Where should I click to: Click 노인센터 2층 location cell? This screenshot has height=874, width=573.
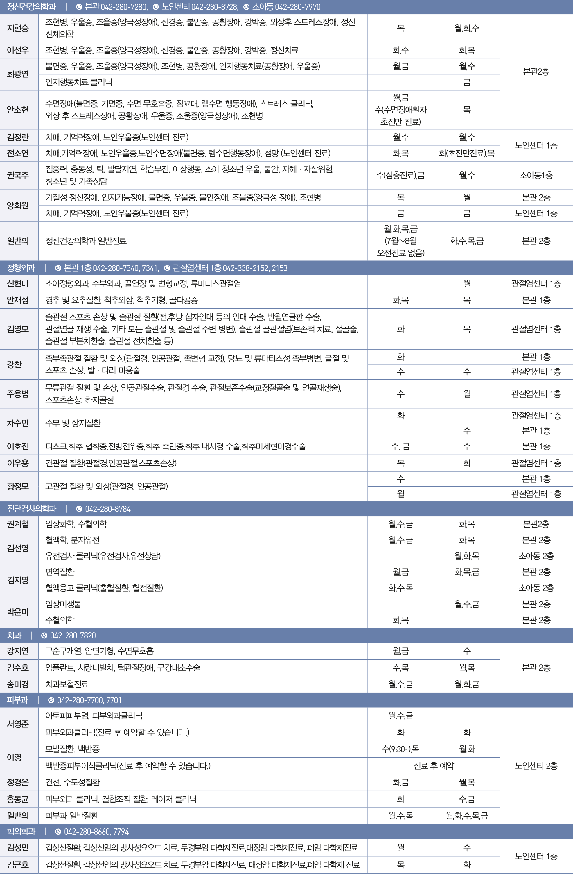pyautogui.click(x=536, y=766)
